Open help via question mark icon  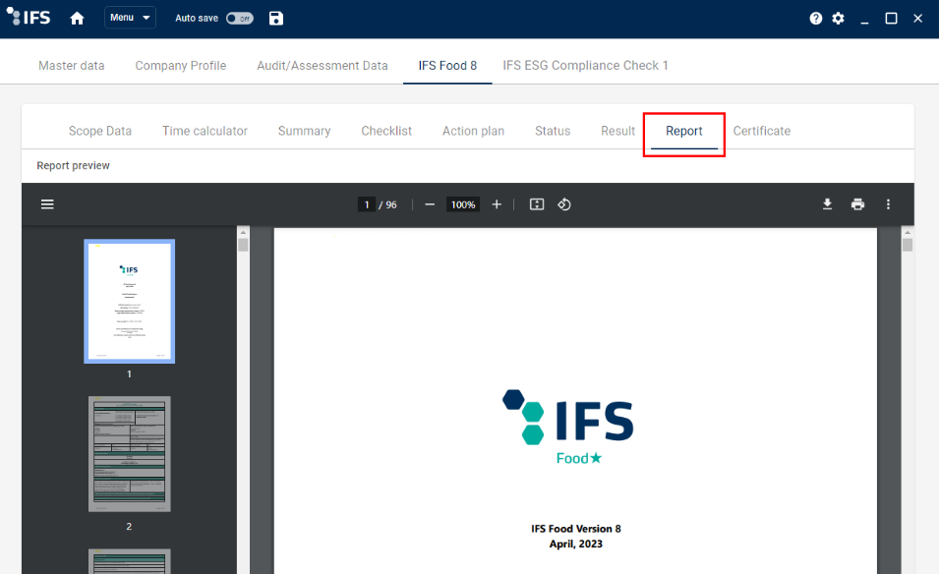tap(816, 19)
